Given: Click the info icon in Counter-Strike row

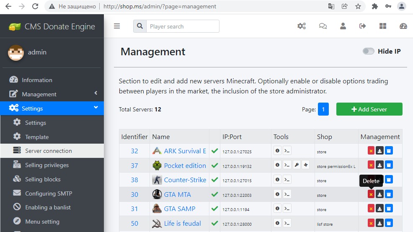Looking at the screenshot, I should click(x=277, y=180).
